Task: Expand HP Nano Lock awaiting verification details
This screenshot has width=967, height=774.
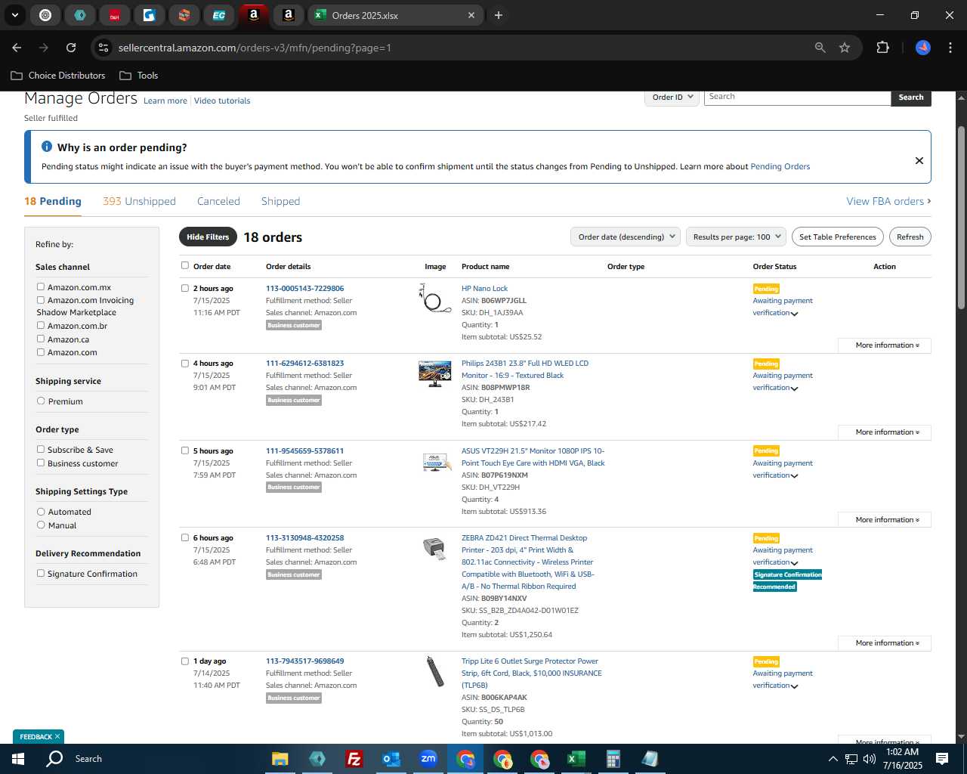Action: tap(794, 314)
